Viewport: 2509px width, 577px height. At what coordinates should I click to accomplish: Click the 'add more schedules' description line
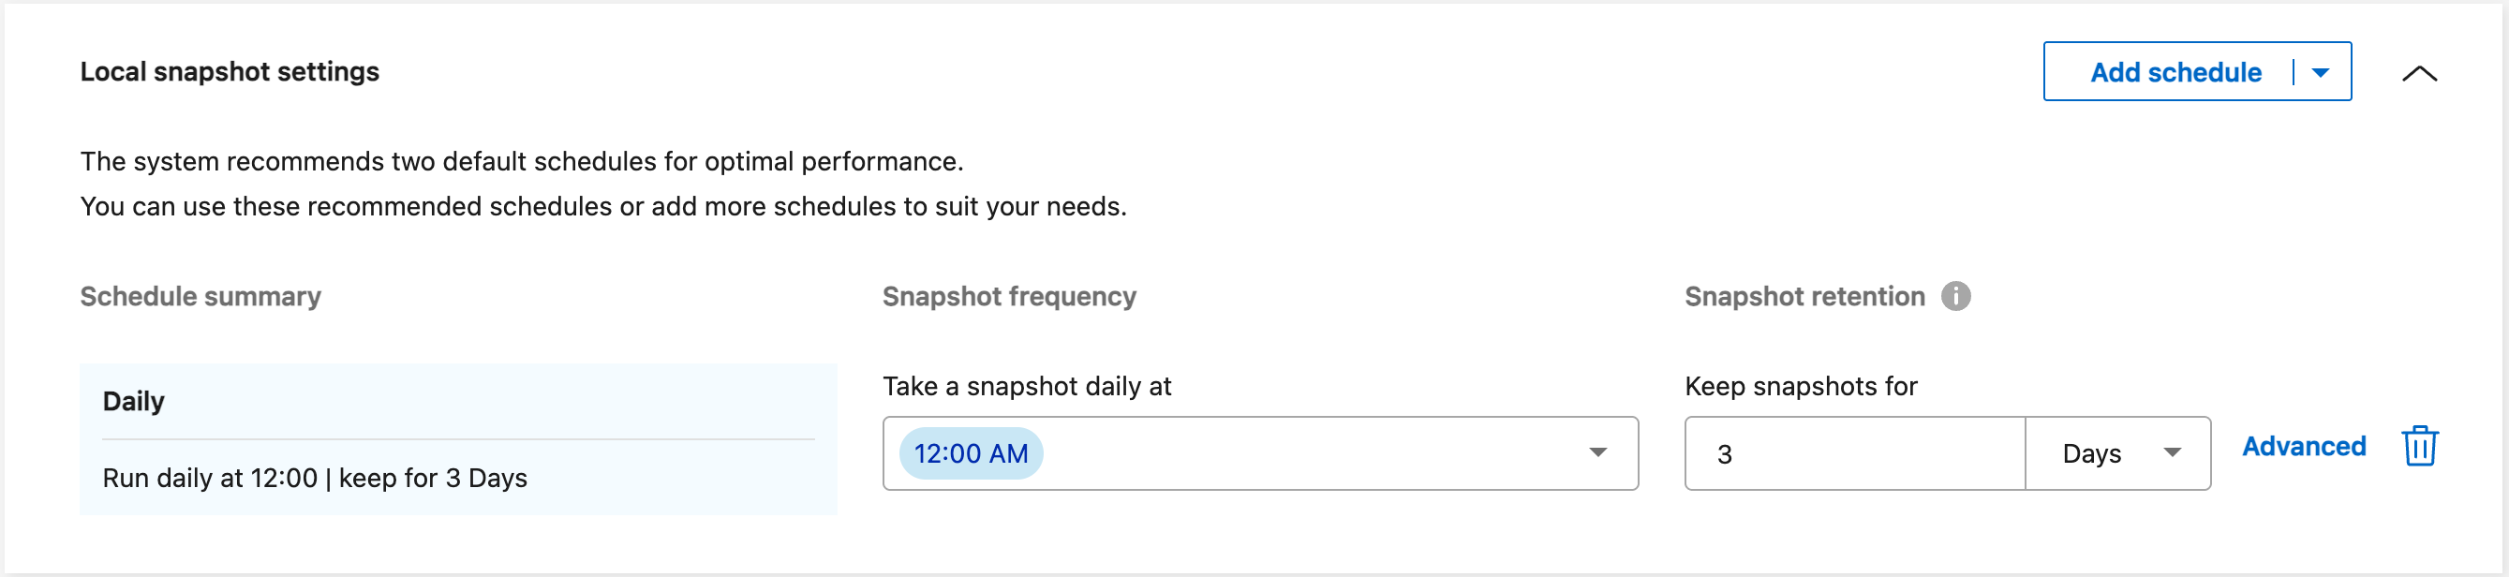pyautogui.click(x=604, y=206)
